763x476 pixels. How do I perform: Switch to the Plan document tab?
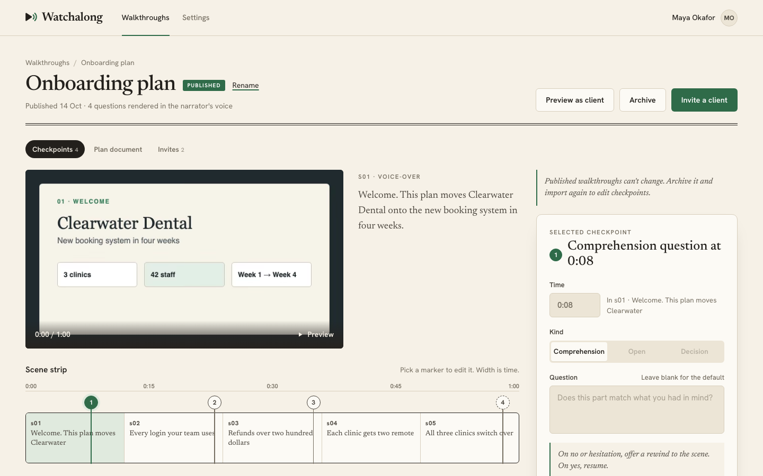tap(118, 149)
